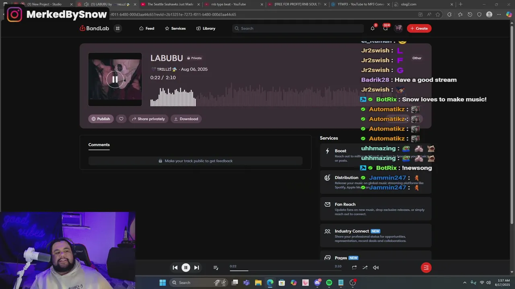Open browser settings and more menu

[499, 14]
